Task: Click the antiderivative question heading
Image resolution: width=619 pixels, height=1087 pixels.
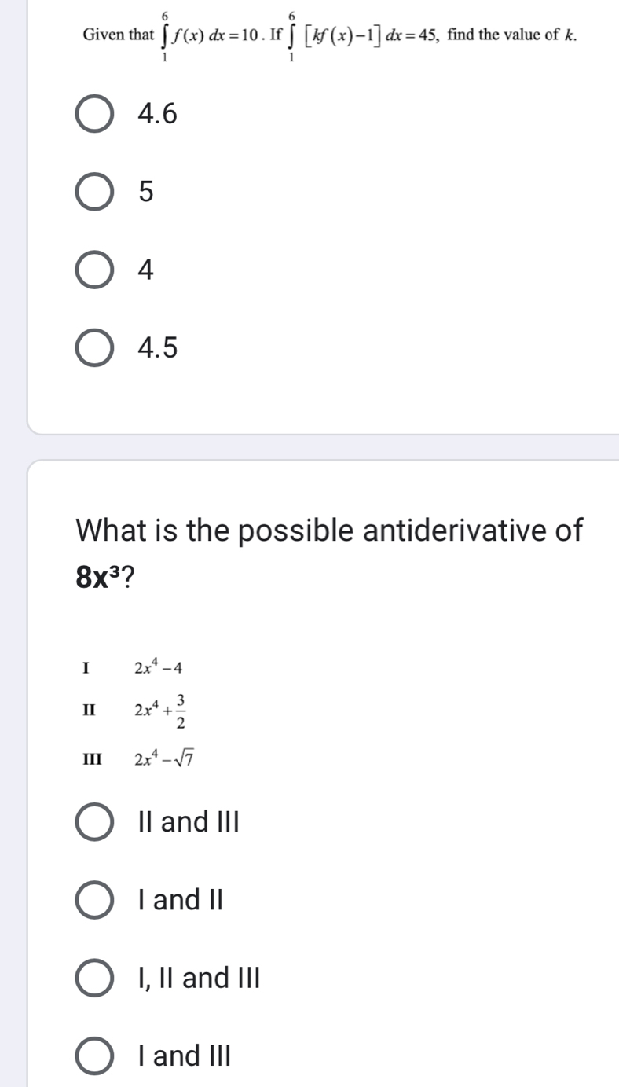Action: (x=329, y=530)
